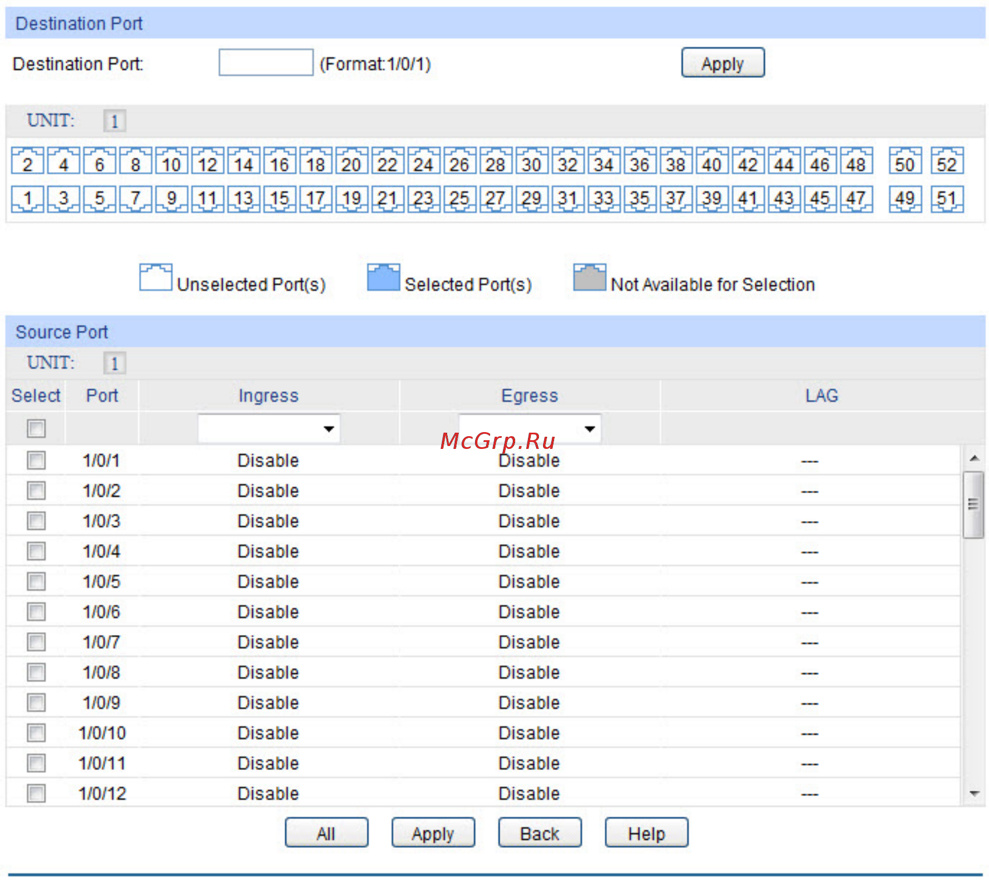Viewport: 989px width, 881px height.
Task: Click the Back button
Action: pyautogui.click(x=540, y=833)
